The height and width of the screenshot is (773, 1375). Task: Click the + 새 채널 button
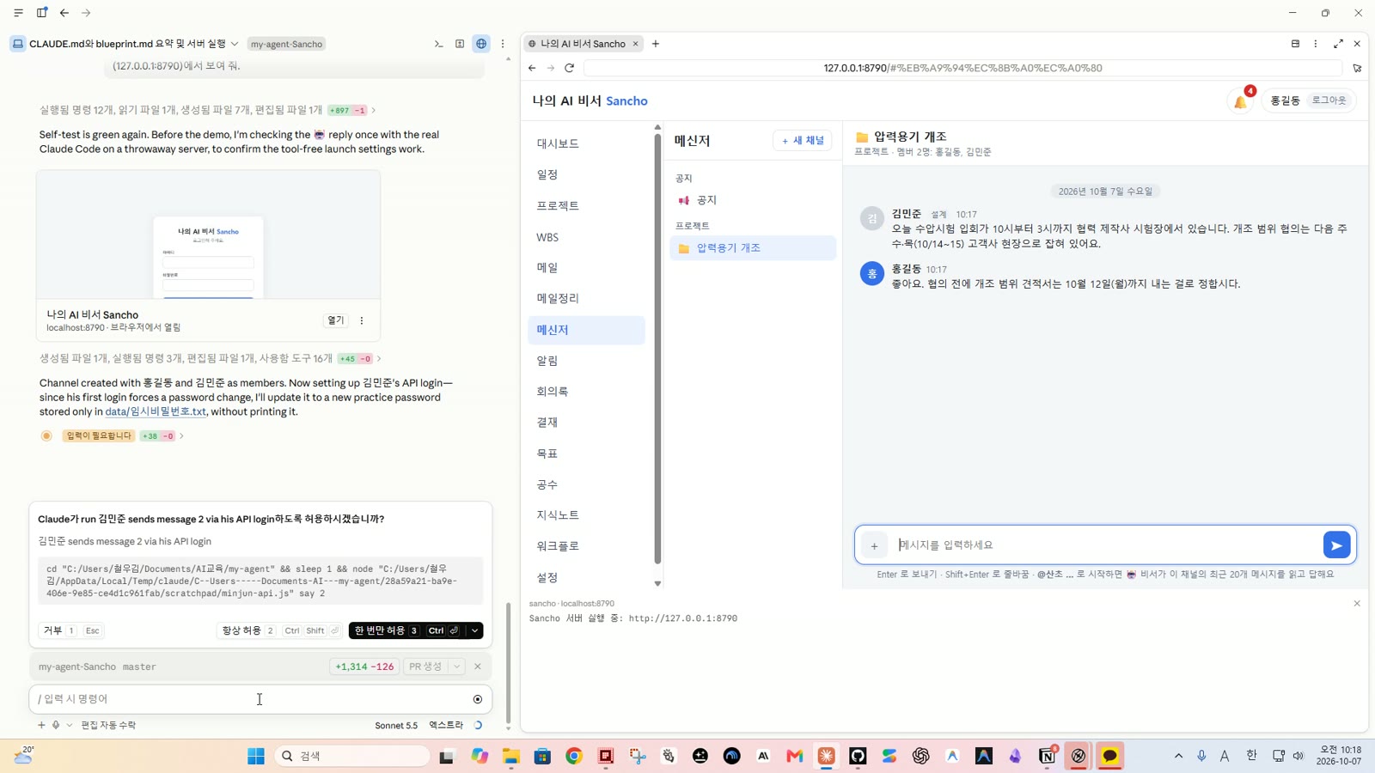803,140
